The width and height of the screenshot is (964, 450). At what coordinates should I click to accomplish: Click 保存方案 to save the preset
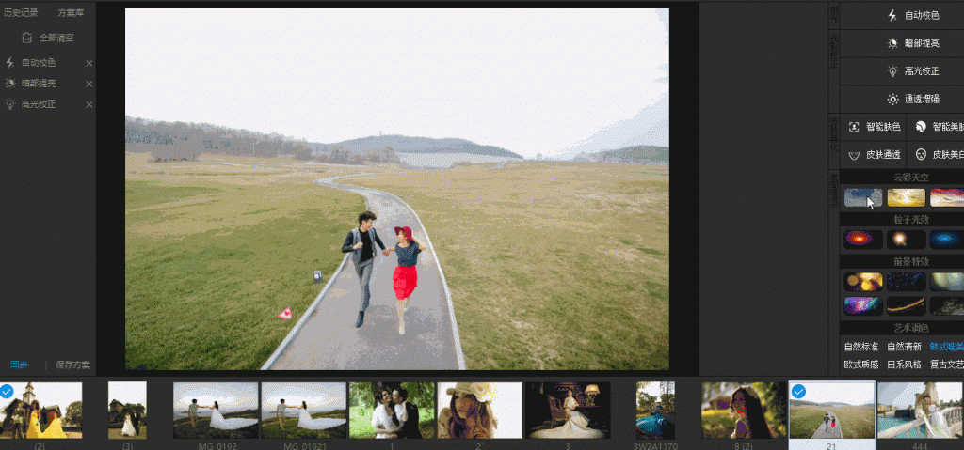pos(72,365)
